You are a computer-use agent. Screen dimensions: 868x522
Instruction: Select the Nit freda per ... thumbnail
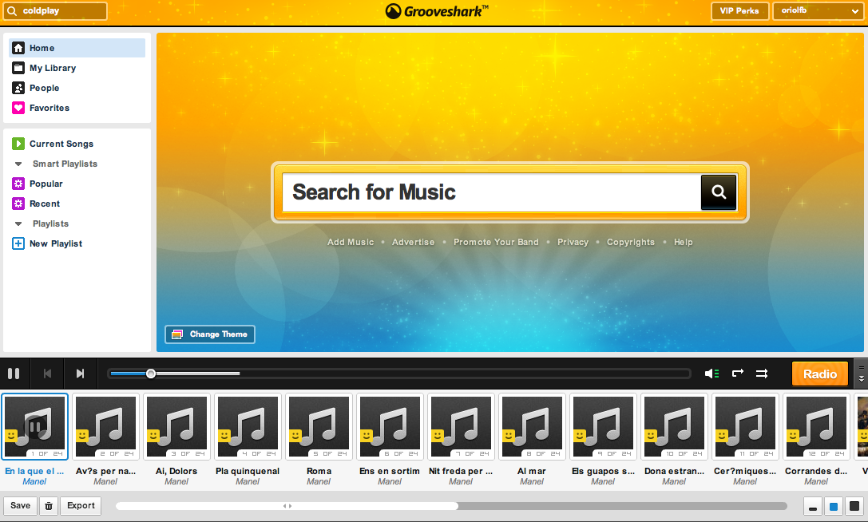point(461,427)
